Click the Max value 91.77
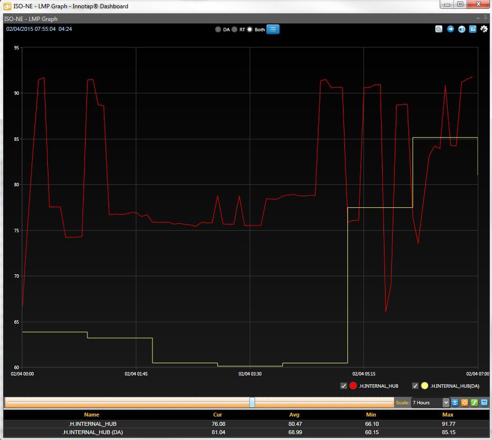The width and height of the screenshot is (492, 440). pyautogui.click(x=449, y=424)
